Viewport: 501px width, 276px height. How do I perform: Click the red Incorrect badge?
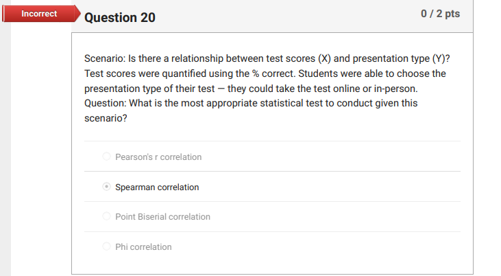(39, 14)
